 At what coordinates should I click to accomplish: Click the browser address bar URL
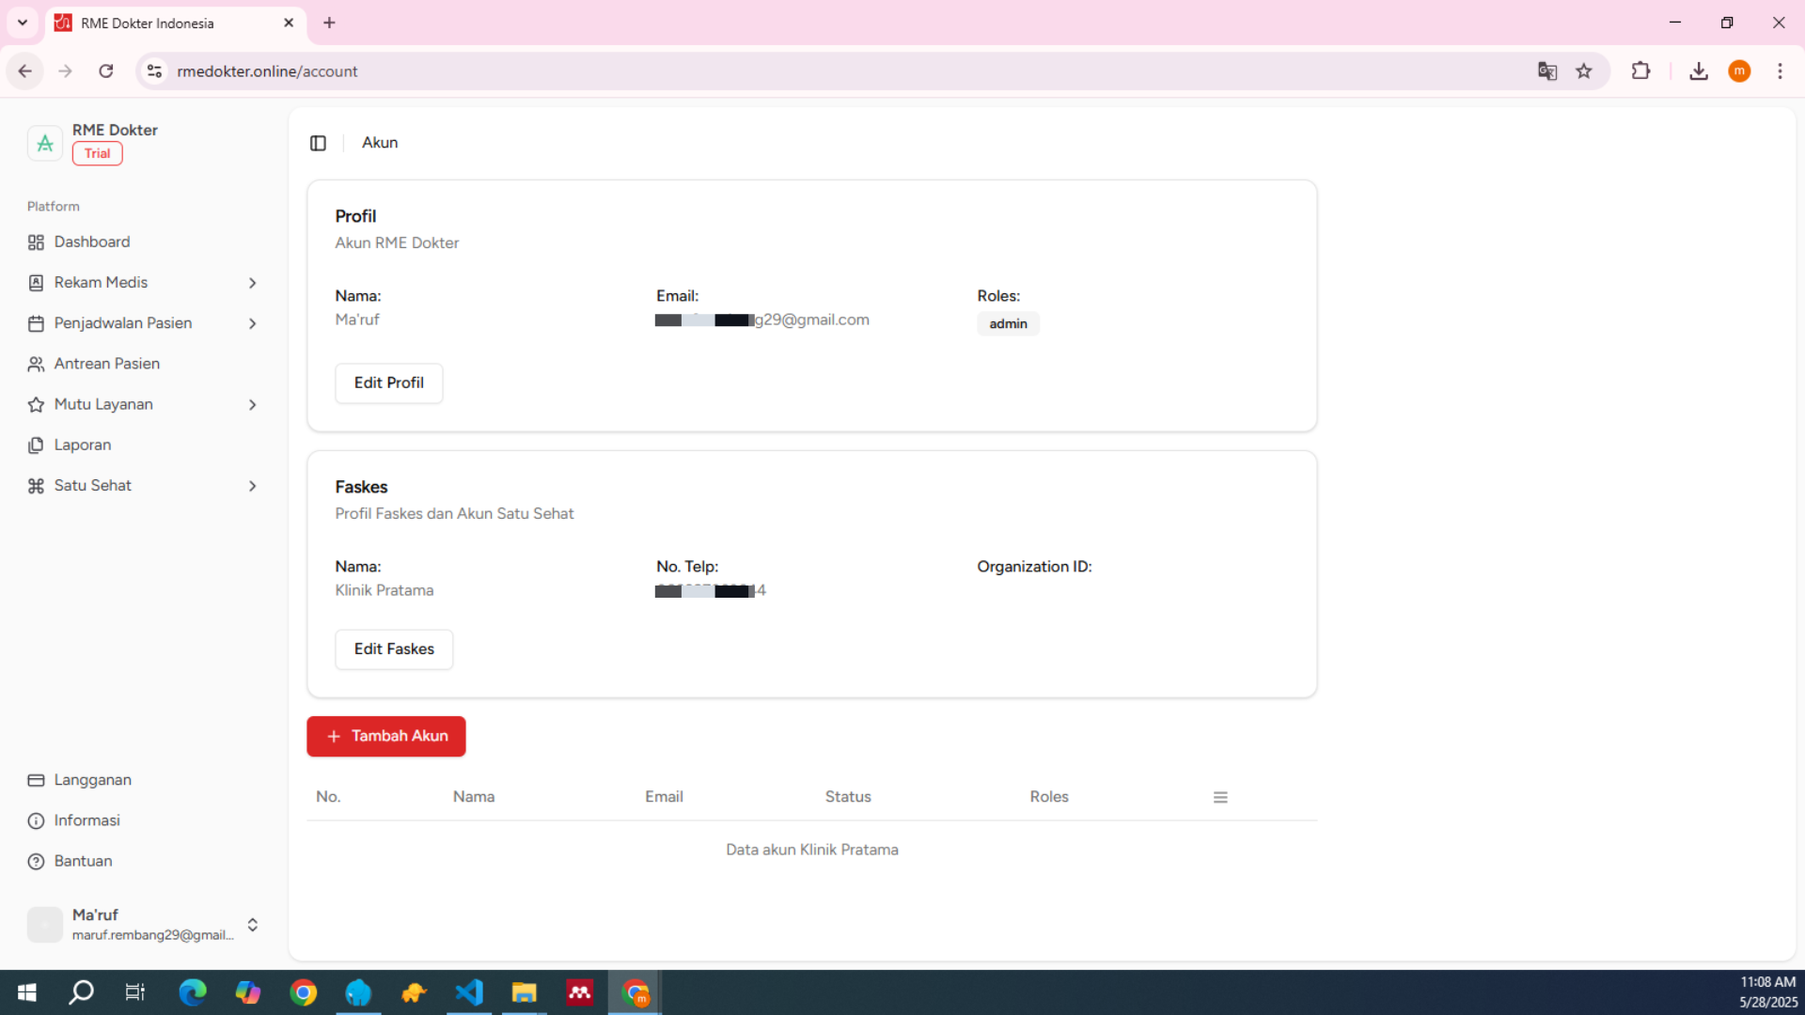pos(267,71)
